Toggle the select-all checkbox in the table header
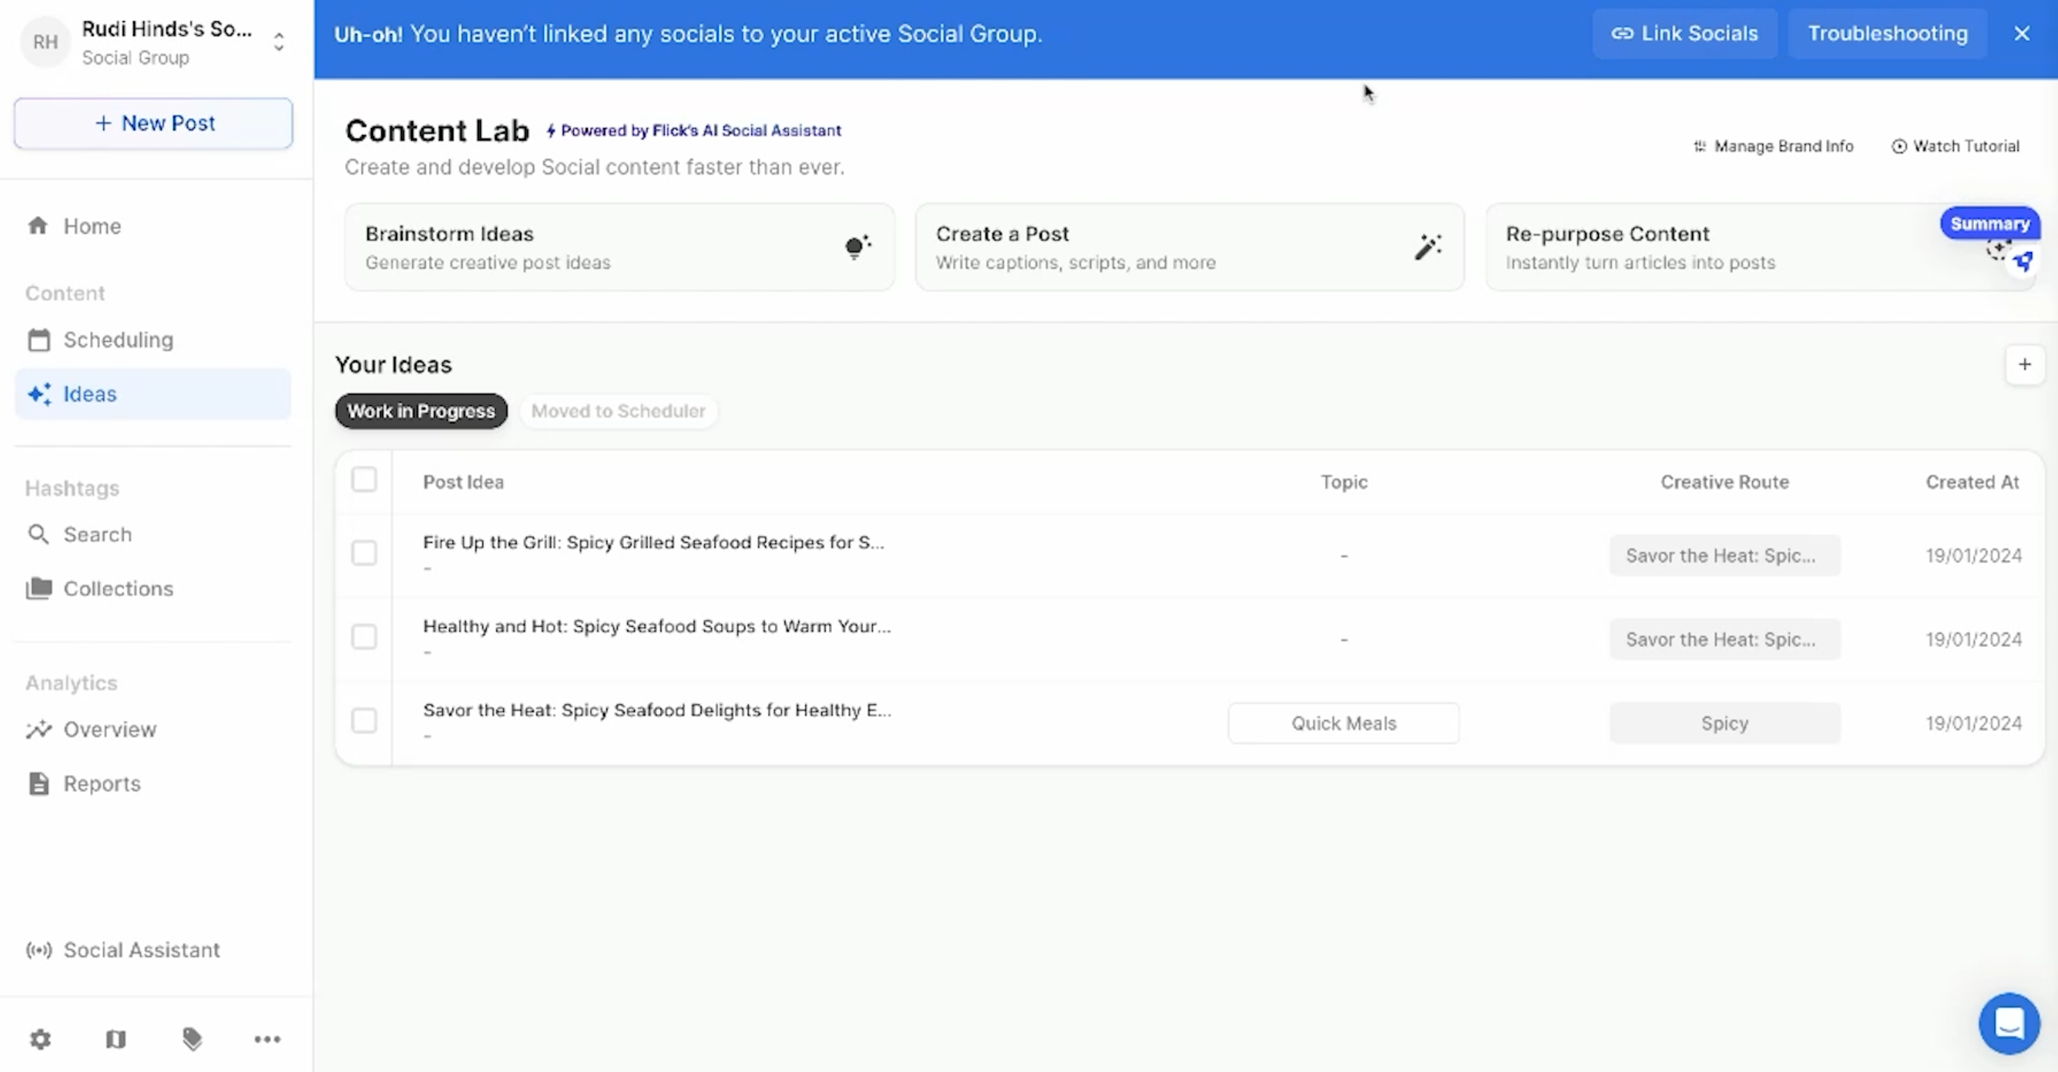 coord(364,480)
